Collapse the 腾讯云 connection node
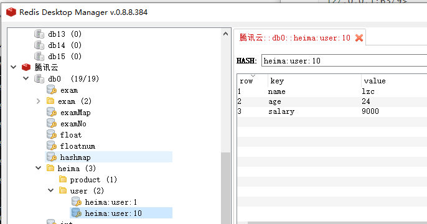The image size is (427, 224). click(13, 67)
